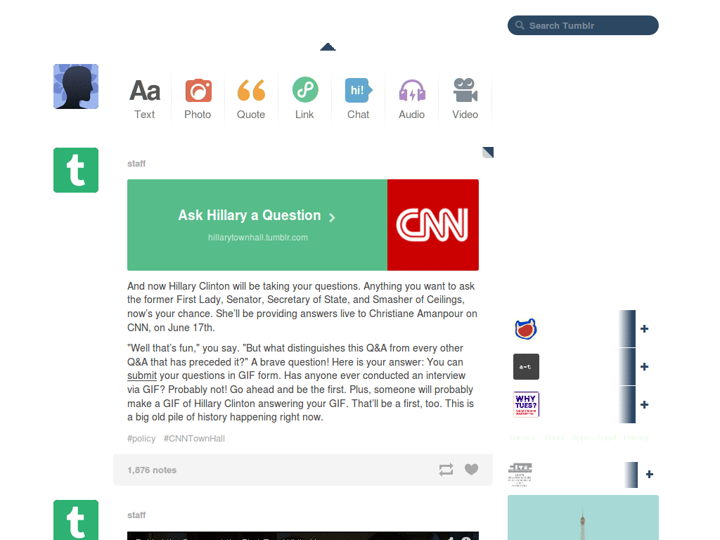View the 1,876 notes on the post
This screenshot has height=540, width=720.
(152, 470)
